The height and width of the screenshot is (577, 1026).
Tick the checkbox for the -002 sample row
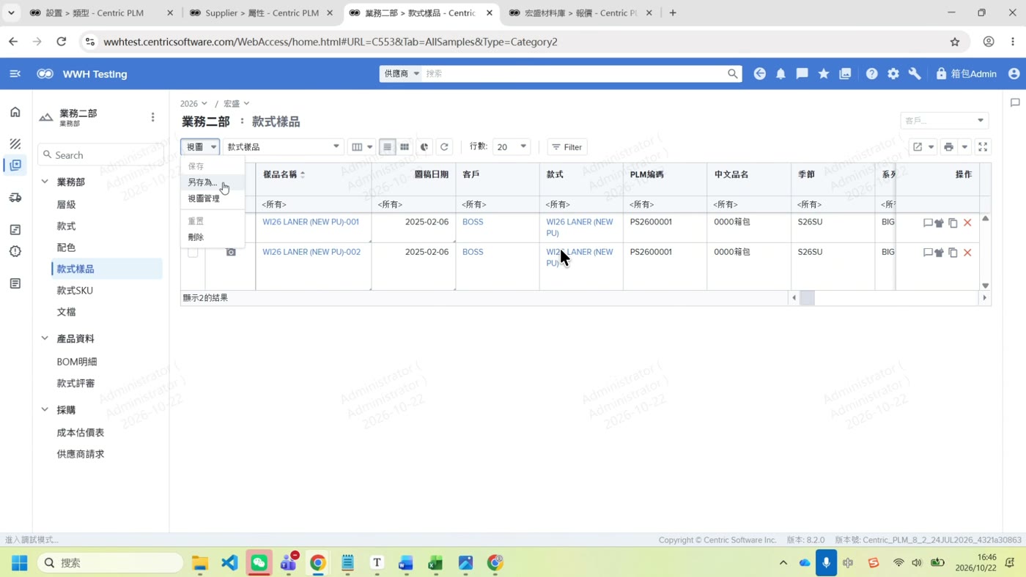click(x=193, y=252)
